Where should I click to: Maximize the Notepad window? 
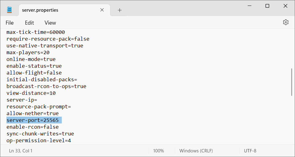pos(267,6)
